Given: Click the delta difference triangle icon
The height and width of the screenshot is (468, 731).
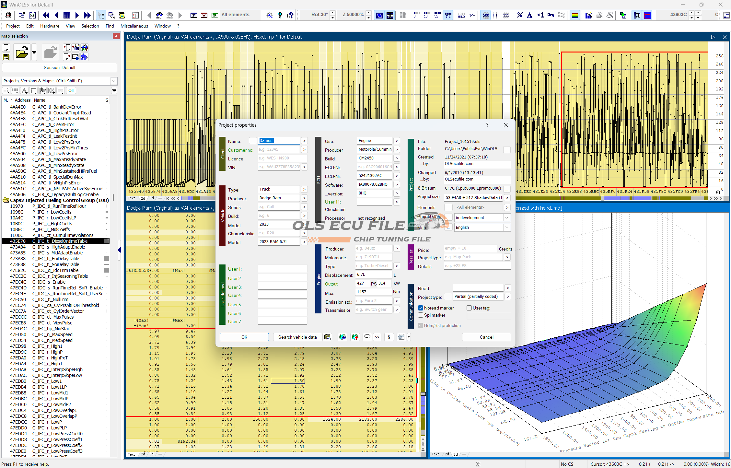Looking at the screenshot, I should 529,15.
